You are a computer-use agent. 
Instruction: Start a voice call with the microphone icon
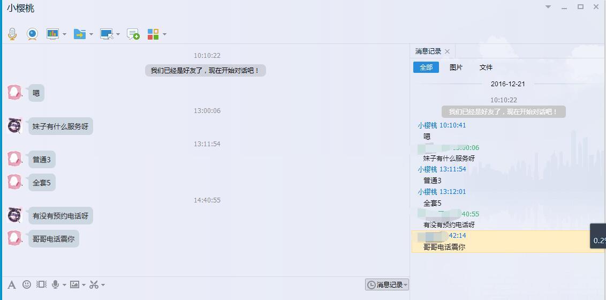12,34
